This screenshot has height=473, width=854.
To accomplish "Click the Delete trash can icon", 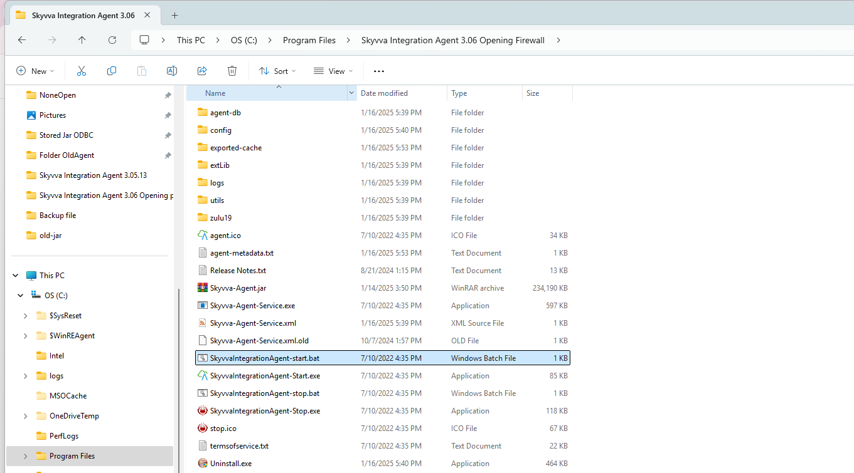I will point(232,71).
